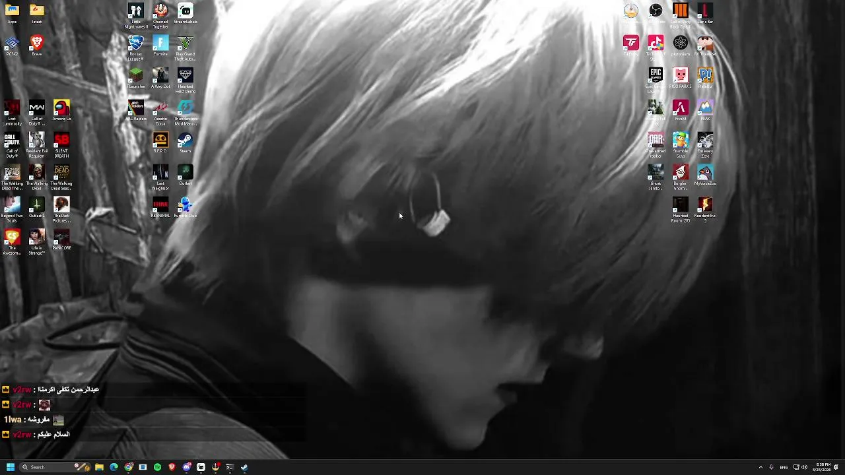This screenshot has width=845, height=475.
Task: Open the TLauncher Minecraft shortcut
Action: point(136,78)
